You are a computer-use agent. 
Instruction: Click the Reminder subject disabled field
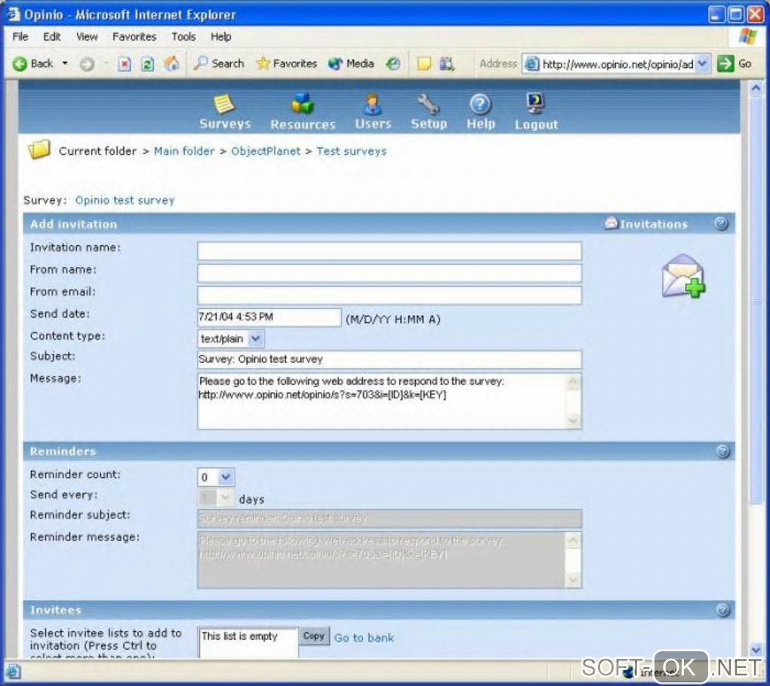pyautogui.click(x=390, y=518)
